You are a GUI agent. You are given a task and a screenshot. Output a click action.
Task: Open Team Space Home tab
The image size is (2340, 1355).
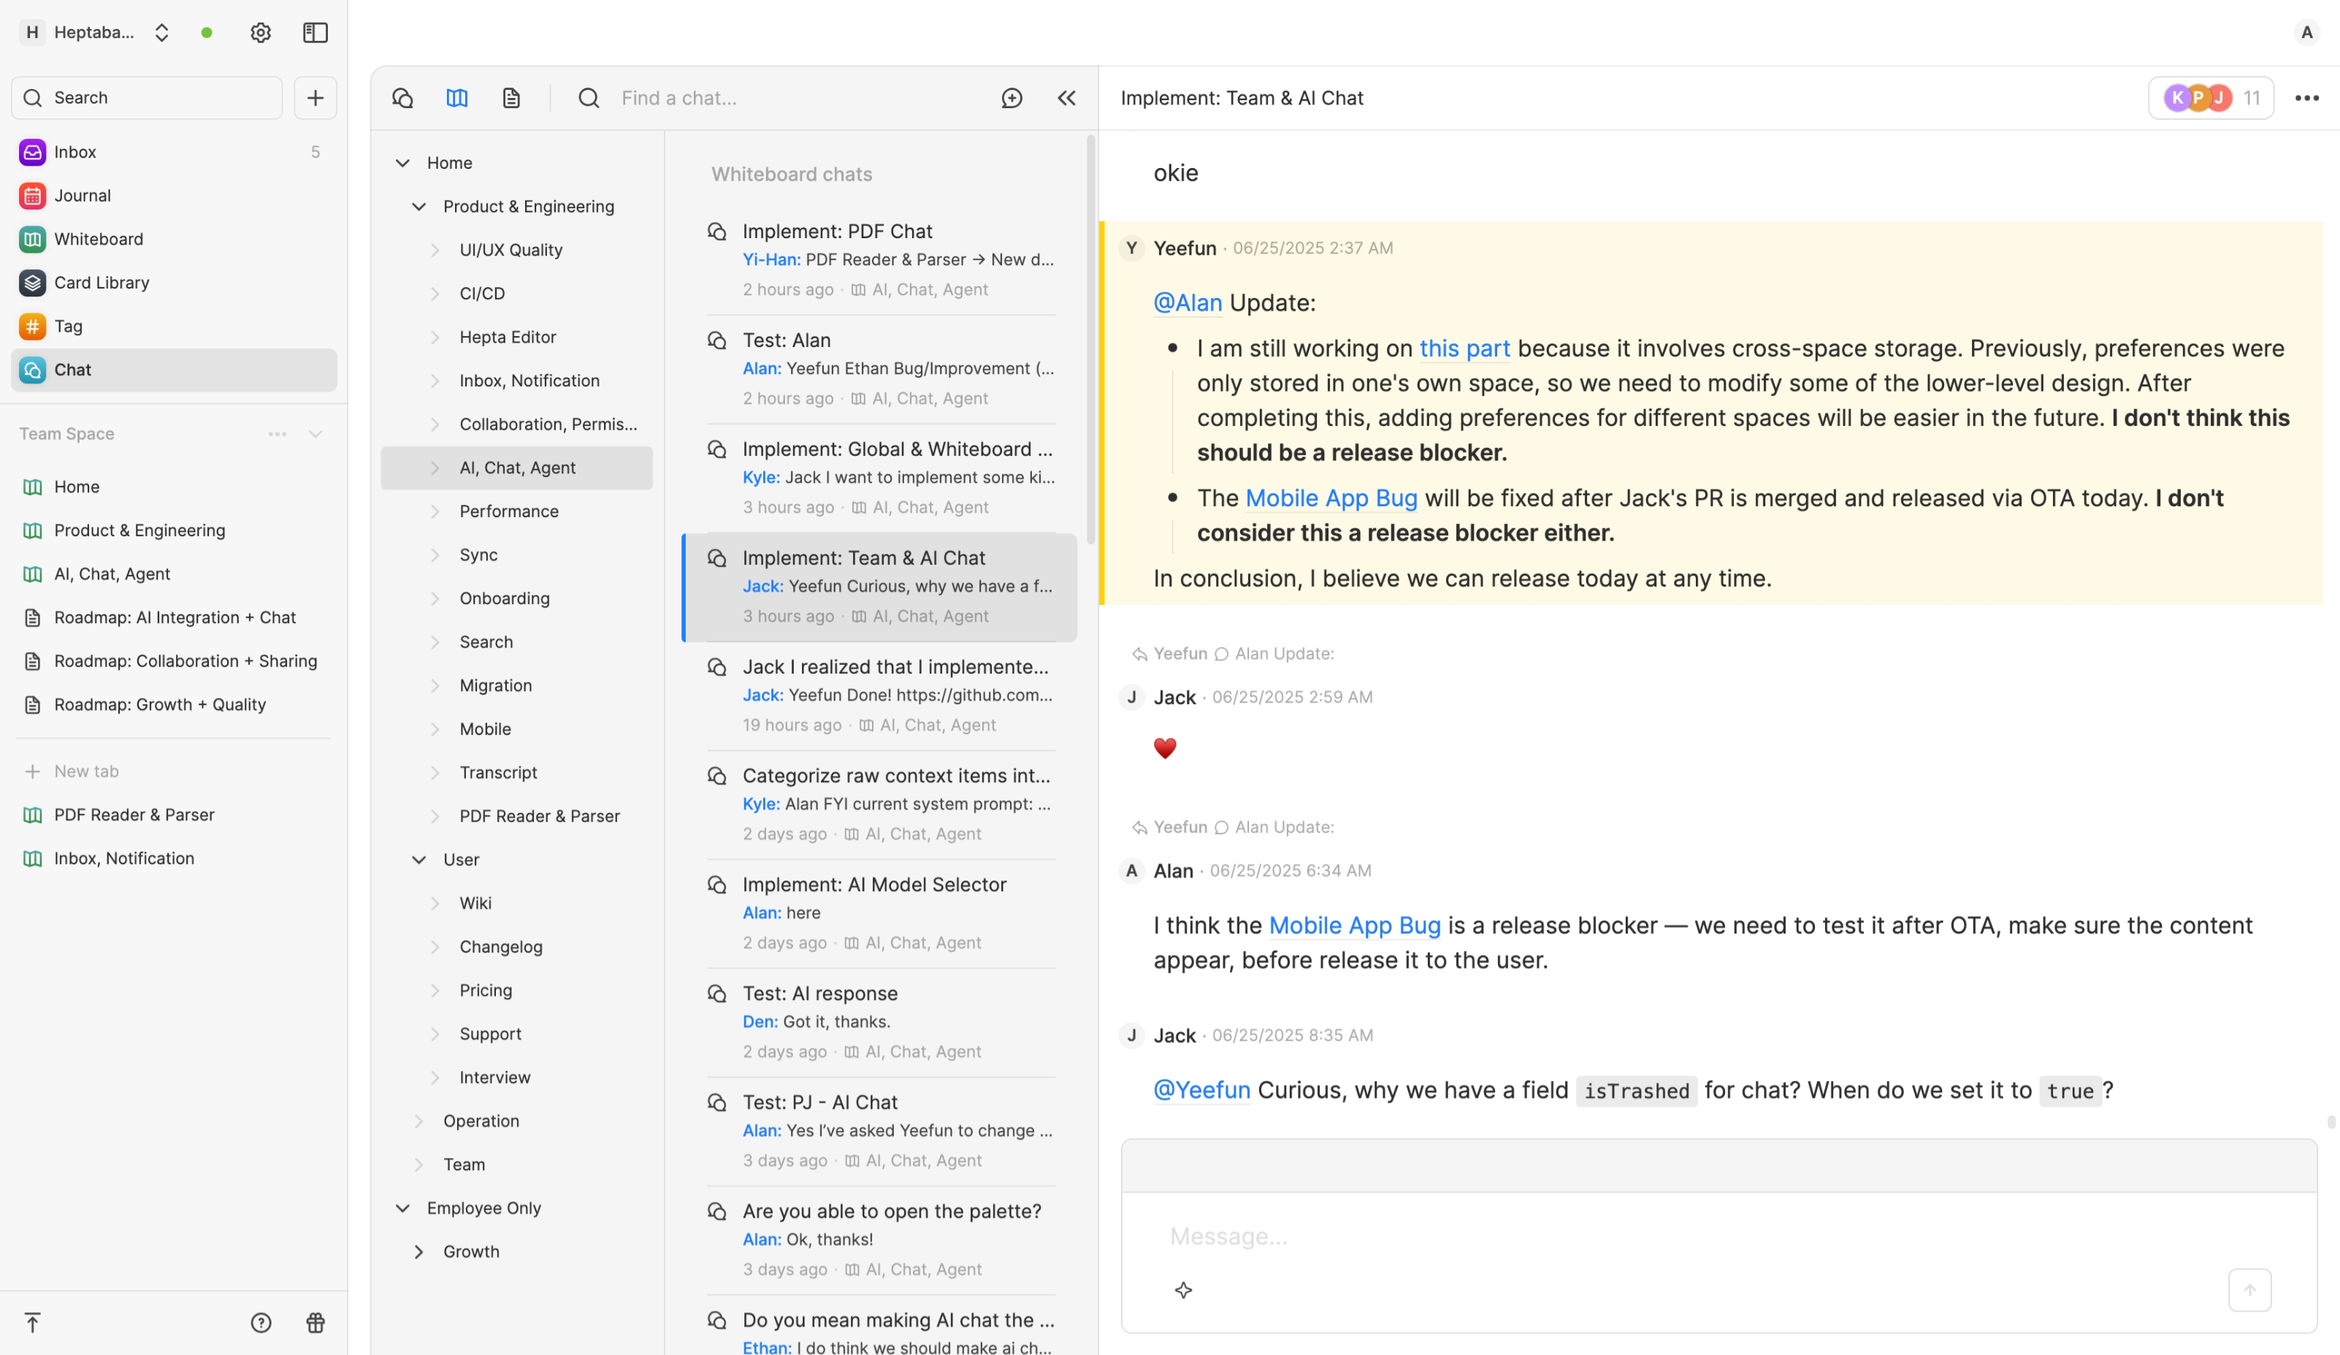pyautogui.click(x=174, y=486)
